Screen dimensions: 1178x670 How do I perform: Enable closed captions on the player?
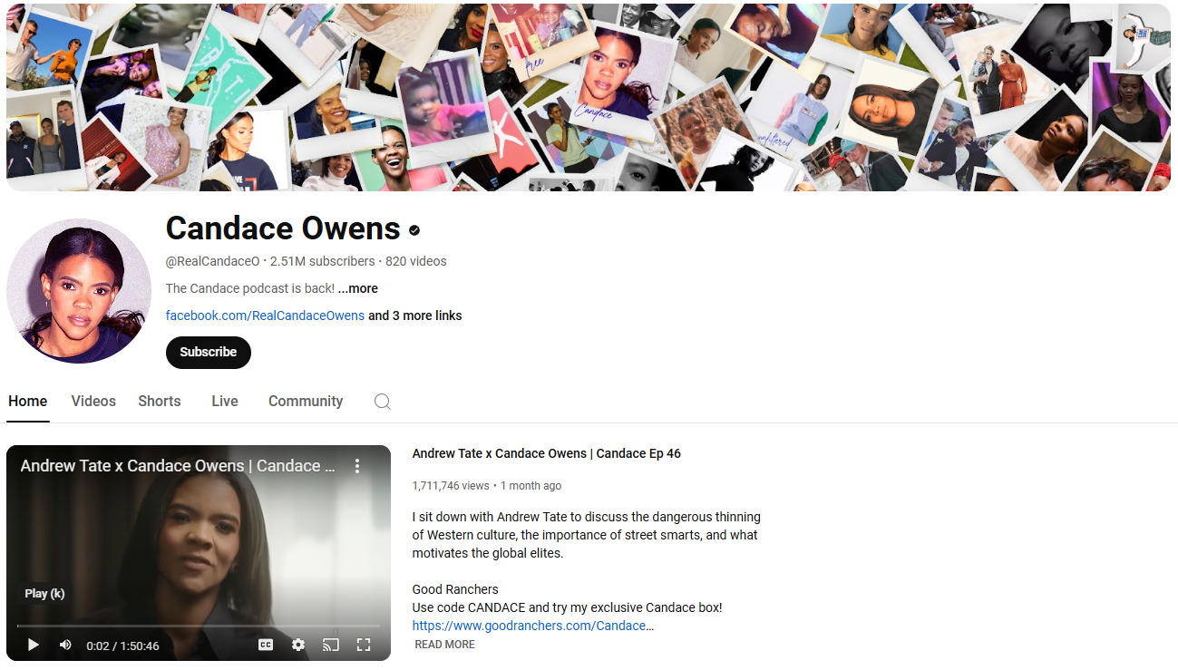point(265,645)
